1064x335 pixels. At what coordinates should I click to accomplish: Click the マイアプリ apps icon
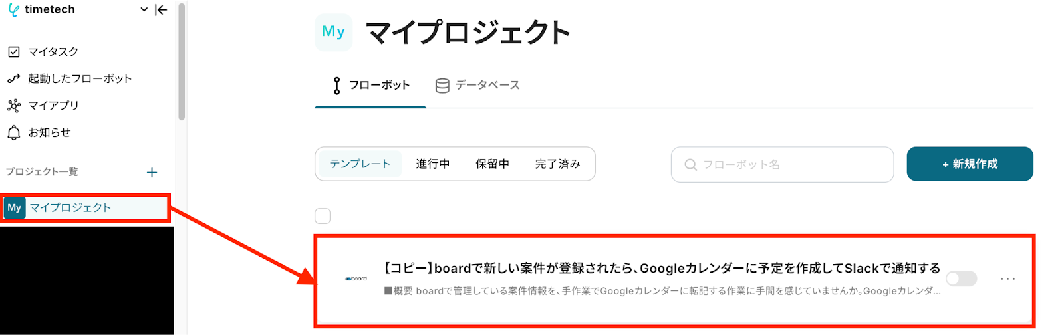pyautogui.click(x=13, y=105)
